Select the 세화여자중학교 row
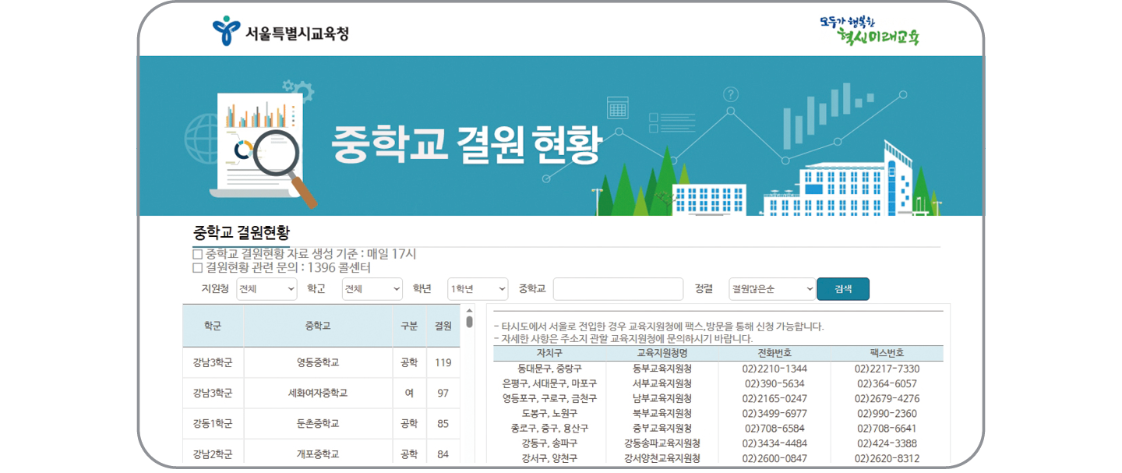This screenshot has height=473, width=1122. tap(317, 393)
